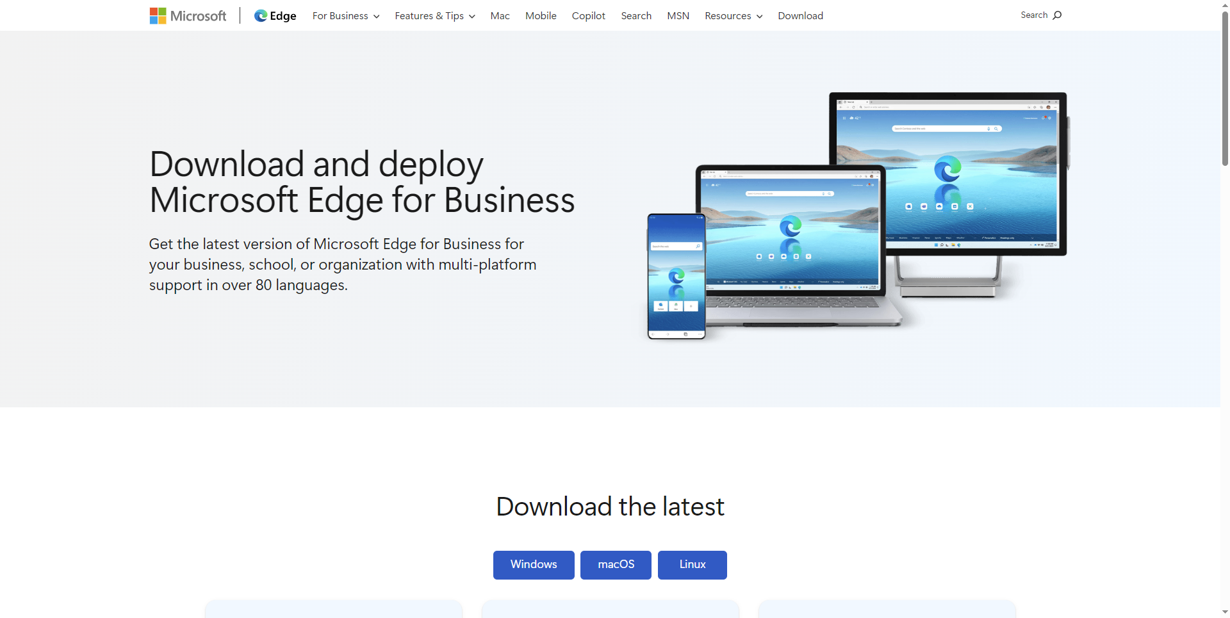Open the MSN nav item
Image resolution: width=1230 pixels, height=618 pixels.
[678, 15]
